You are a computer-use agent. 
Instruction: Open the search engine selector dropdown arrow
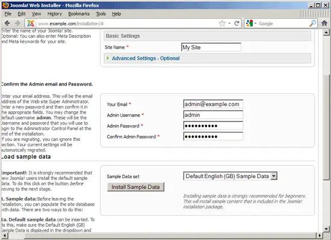click(x=255, y=23)
